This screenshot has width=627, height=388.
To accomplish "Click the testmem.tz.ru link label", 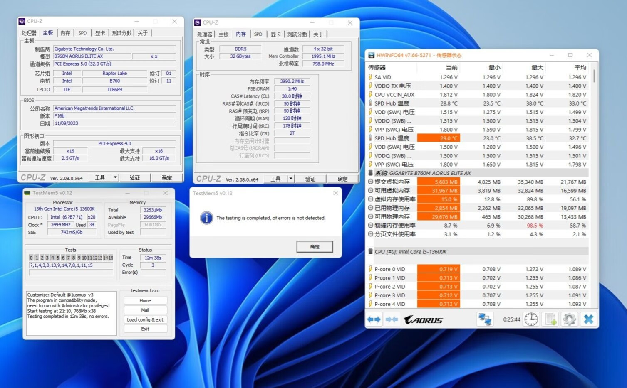I will 145,290.
